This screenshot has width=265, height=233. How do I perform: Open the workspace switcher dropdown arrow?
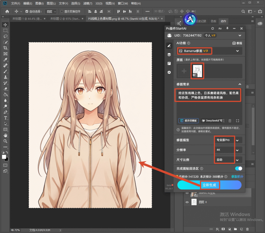point(255,11)
